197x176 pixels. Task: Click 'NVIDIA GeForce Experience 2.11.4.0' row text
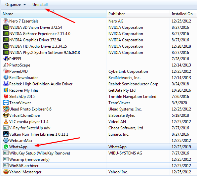click(40, 34)
